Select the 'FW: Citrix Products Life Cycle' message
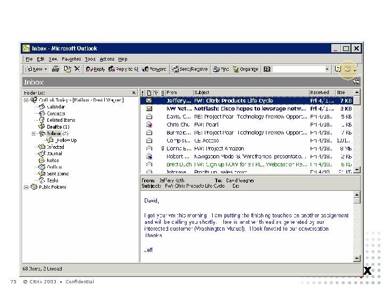 247,100
